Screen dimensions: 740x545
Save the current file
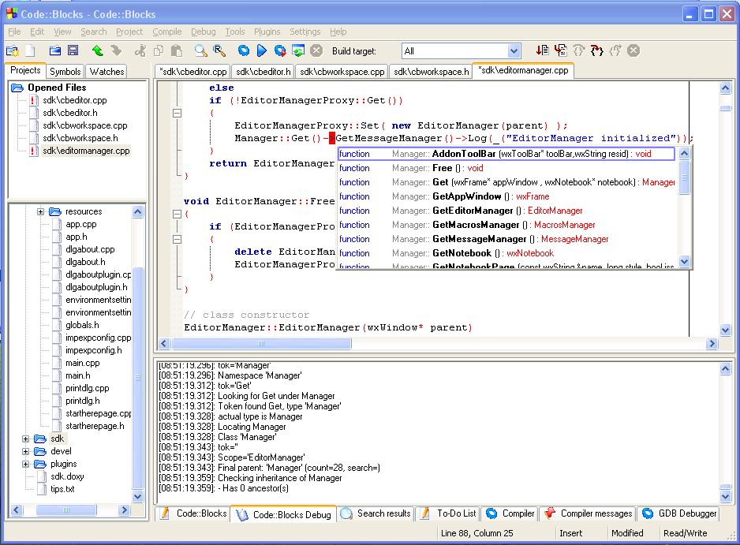[x=73, y=49]
